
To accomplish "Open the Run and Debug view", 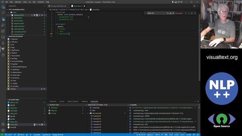I will (3, 25).
